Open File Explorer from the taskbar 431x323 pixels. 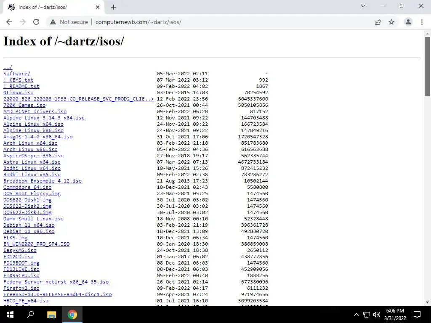[x=51, y=315]
